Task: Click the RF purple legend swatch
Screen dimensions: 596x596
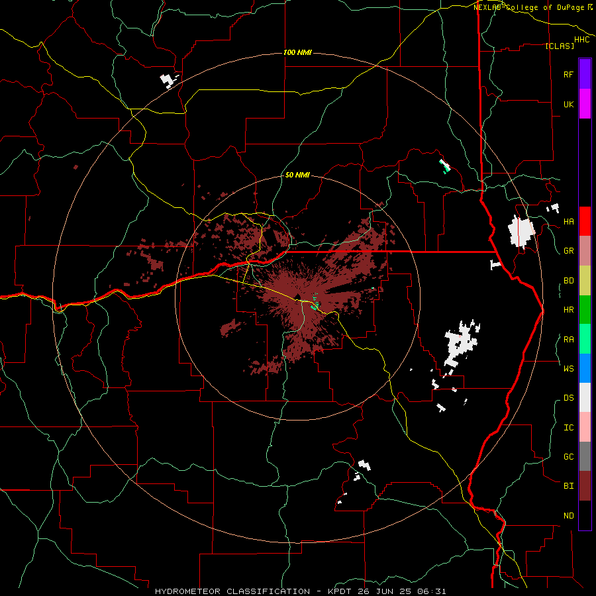Action: click(x=585, y=74)
